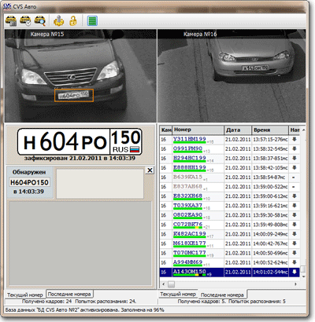The height and width of the screenshot is (322, 315).
Task: Click vertical scrollbar down arrow in list
Action: click(303, 276)
